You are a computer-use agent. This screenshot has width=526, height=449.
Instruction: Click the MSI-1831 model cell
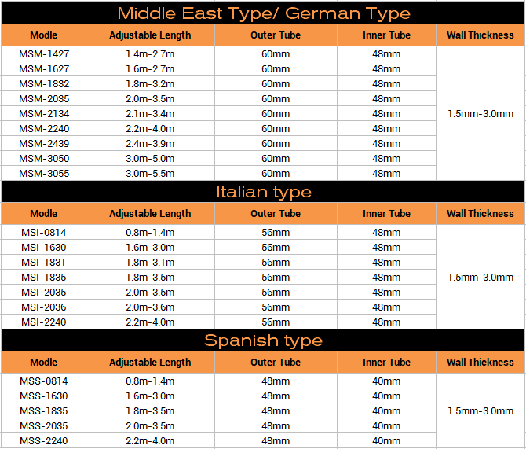click(x=44, y=263)
